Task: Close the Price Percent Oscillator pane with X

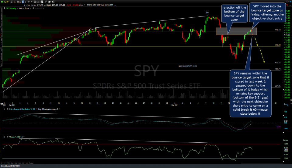Action: pos(4,109)
